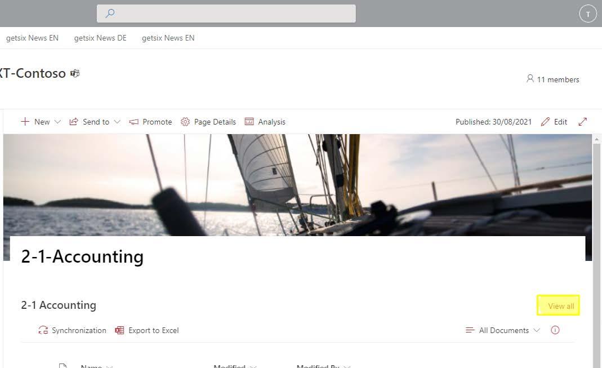Open the getsix News DE tab
Viewport: 602px width, 368px height.
pos(100,38)
